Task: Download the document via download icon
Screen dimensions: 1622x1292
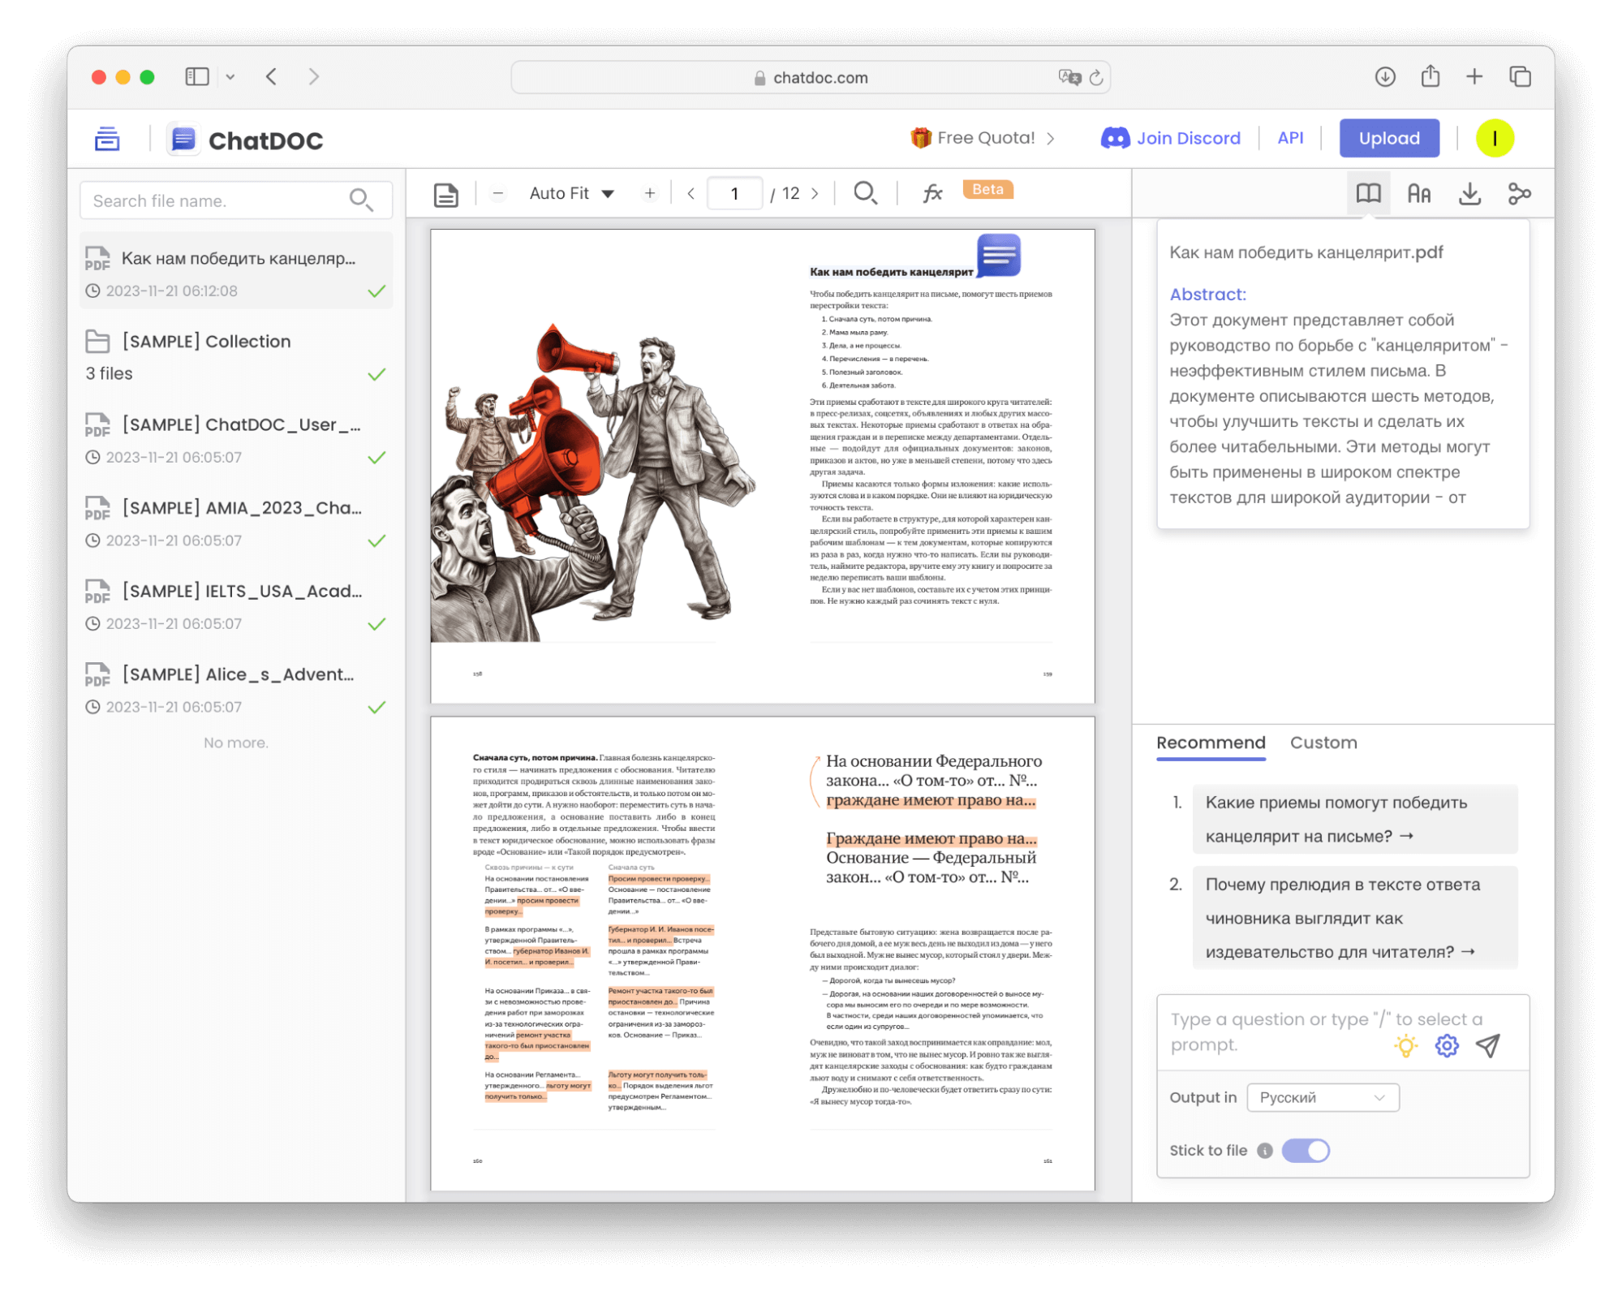Action: pos(1469,193)
